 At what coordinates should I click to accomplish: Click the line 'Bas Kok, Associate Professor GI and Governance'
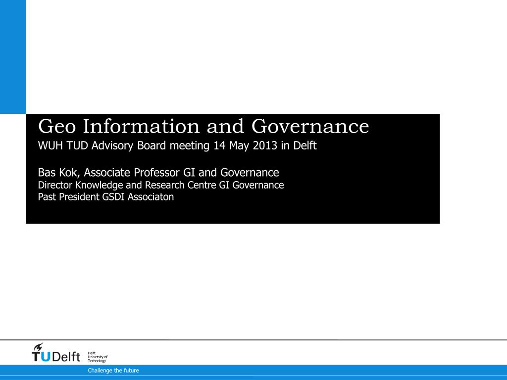(x=158, y=173)
